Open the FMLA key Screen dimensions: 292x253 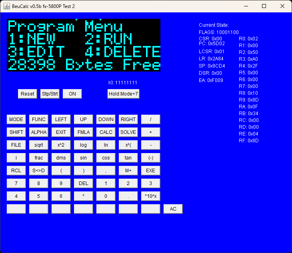[83, 132]
